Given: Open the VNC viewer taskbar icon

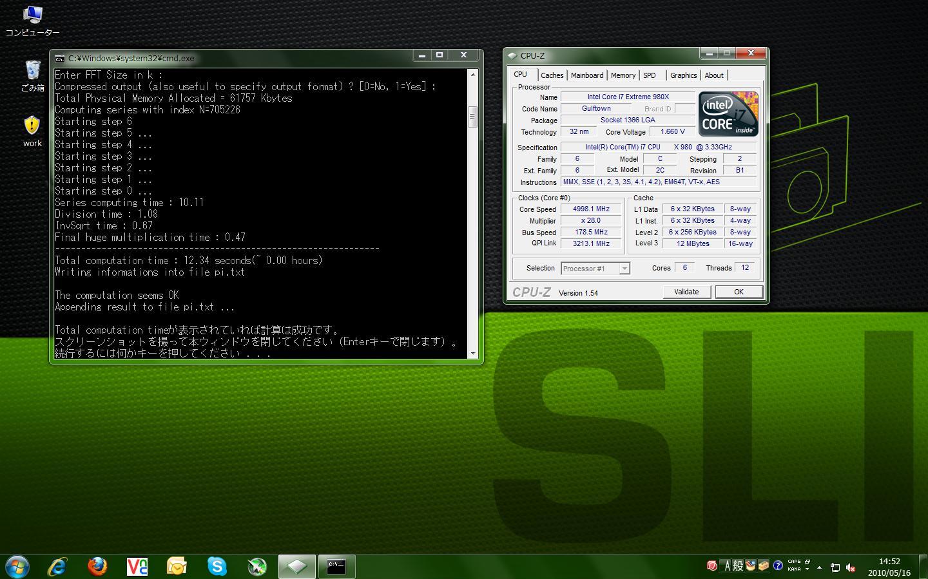Looking at the screenshot, I should pos(137,566).
